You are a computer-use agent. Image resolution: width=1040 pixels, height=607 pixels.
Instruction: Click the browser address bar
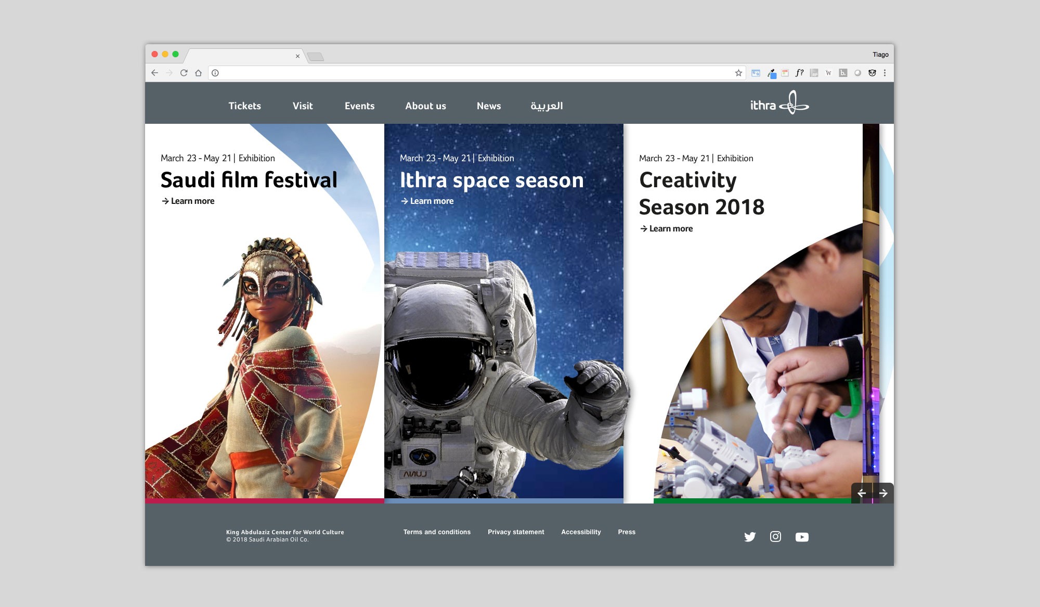click(x=468, y=73)
